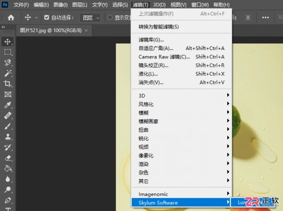Select the Eraser tool
The width and height of the screenshot is (283, 211).
pos(8,158)
